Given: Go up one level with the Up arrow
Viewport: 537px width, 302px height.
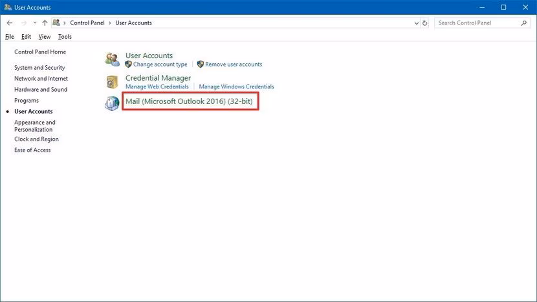Looking at the screenshot, I should point(45,23).
